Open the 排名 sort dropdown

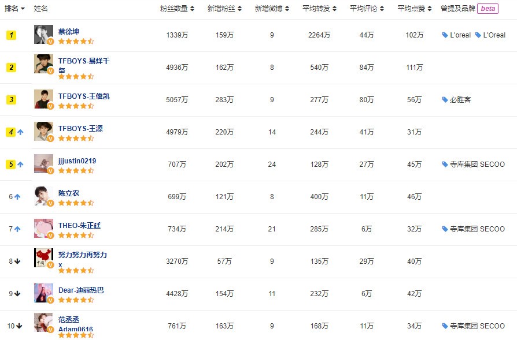tap(14, 9)
